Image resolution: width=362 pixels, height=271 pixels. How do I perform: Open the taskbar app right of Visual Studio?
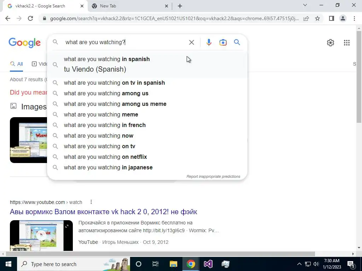[x=225, y=264]
